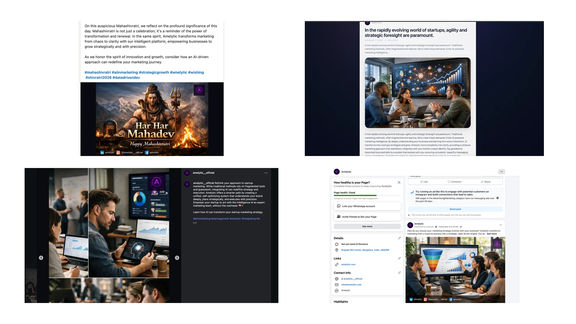576x324 pixels.
Task: Like the Facebook post
Action: [x=424, y=181]
